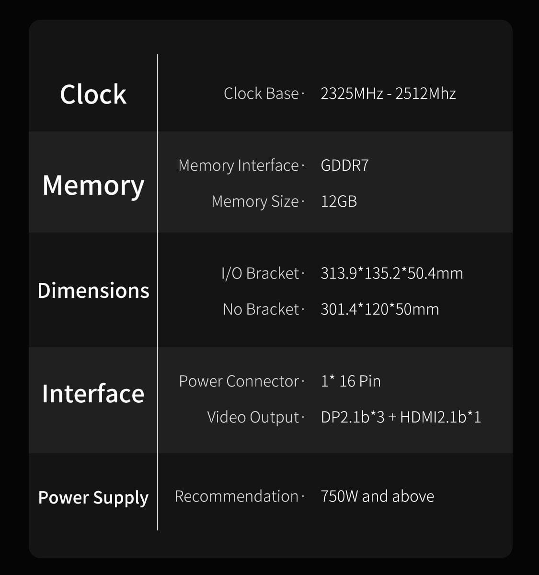Select the DP2.1b*3 + HDMI2.1b*1 value
Image resolution: width=539 pixels, height=575 pixels.
[401, 417]
